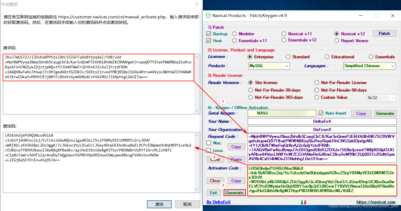Copy the serial keygen value
This screenshot has width=401, height=211.
point(361,113)
